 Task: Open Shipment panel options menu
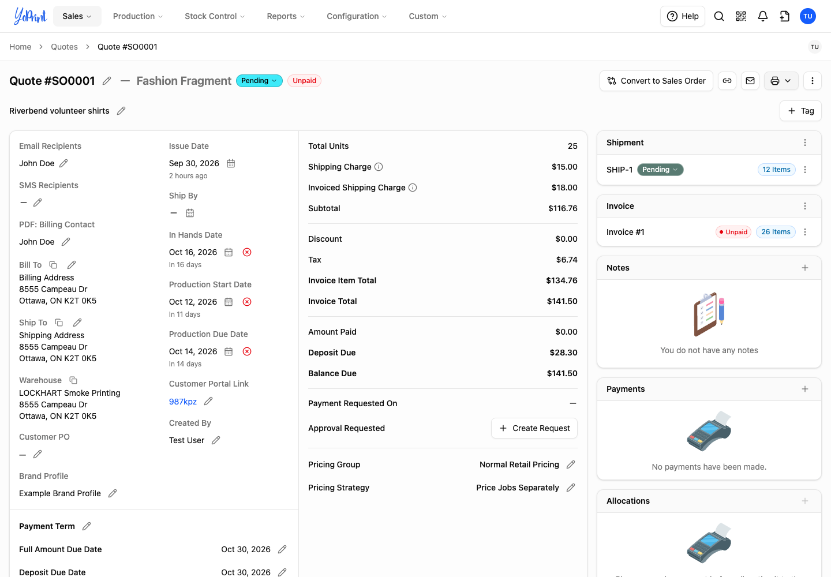point(805,143)
